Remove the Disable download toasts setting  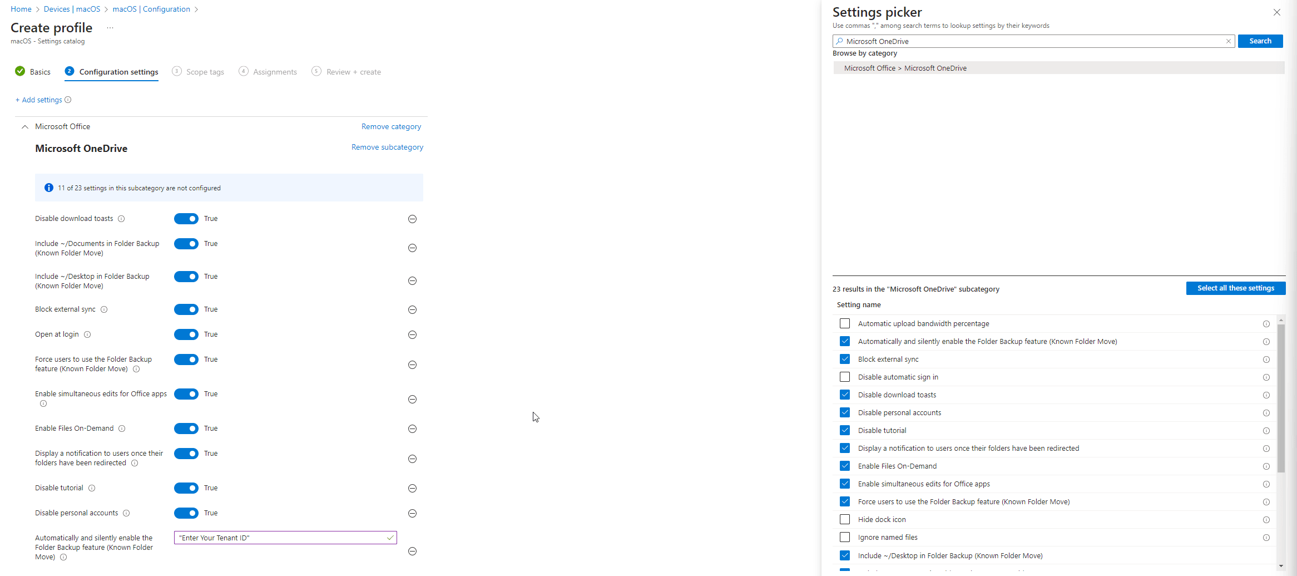(x=412, y=219)
